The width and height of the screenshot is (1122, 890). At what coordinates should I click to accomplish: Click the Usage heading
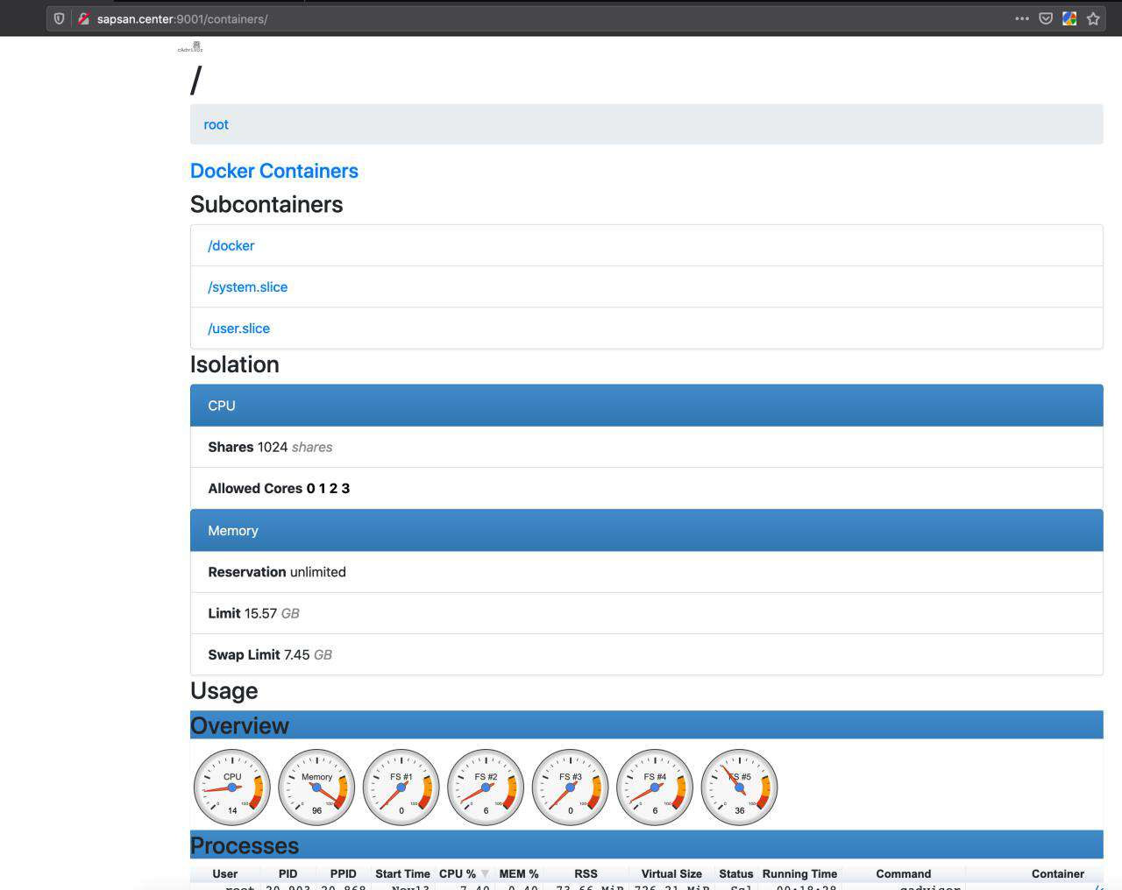coord(224,691)
